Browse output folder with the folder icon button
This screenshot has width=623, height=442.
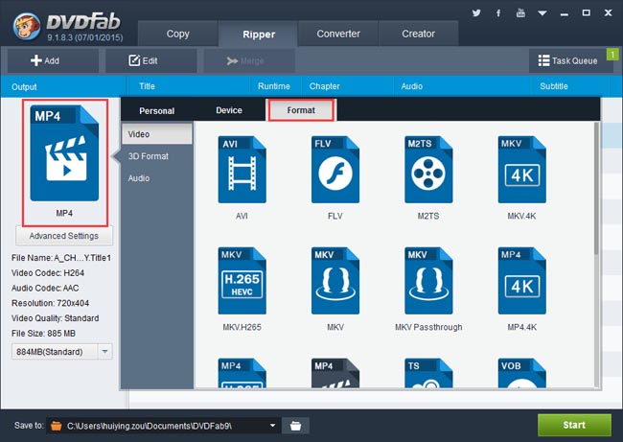295,426
